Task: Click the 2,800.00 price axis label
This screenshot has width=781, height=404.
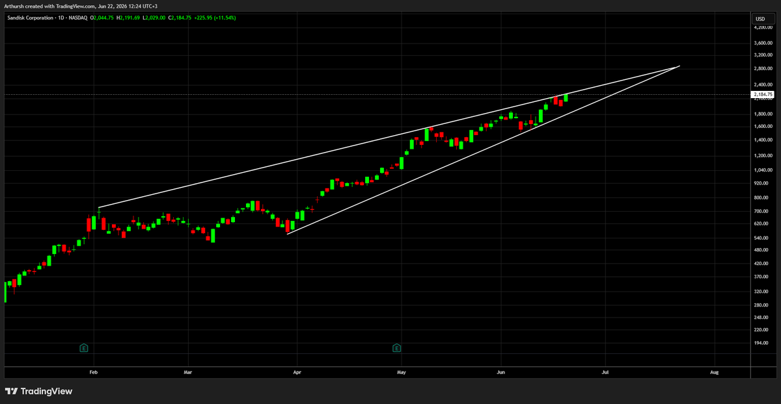Action: click(763, 69)
